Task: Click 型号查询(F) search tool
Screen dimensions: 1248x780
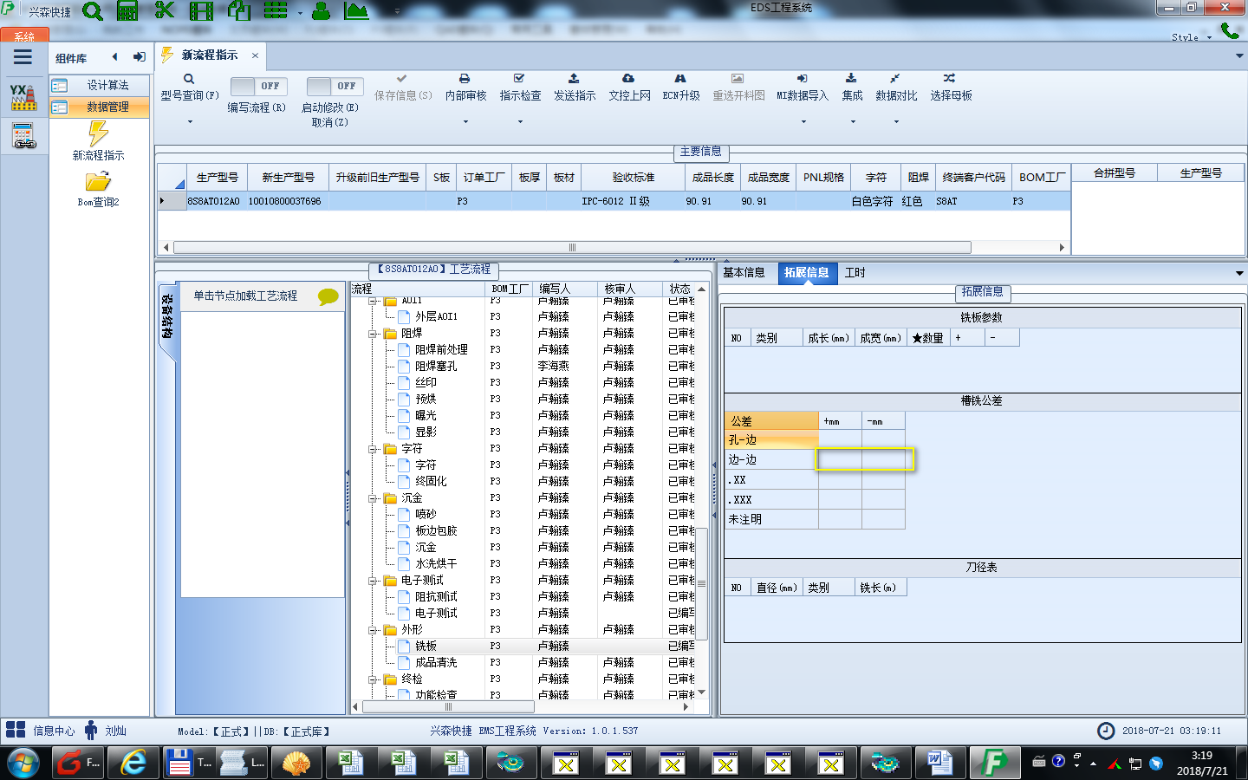Action: click(189, 88)
